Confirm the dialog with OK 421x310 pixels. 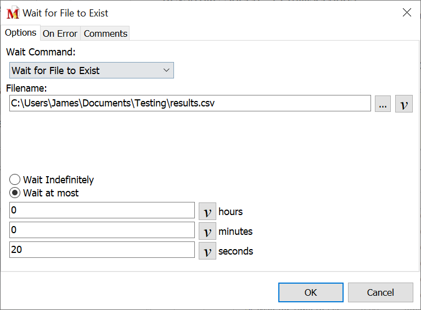311,292
